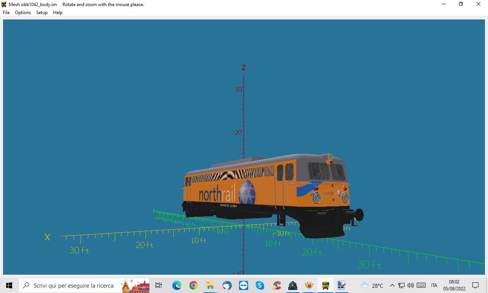Open the weather widget showing 28°C
The image size is (488, 293).
click(x=372, y=285)
